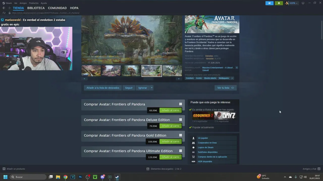Click the page vertical scrollbar
The image size is (323, 181).
coord(321,30)
